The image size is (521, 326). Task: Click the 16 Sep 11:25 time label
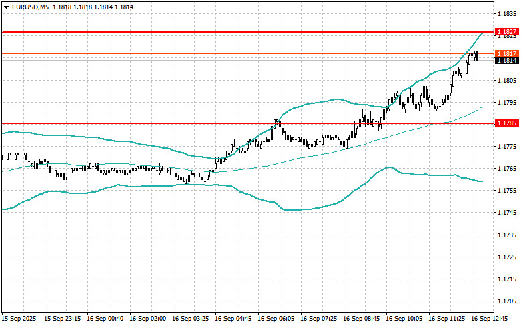(x=446, y=319)
